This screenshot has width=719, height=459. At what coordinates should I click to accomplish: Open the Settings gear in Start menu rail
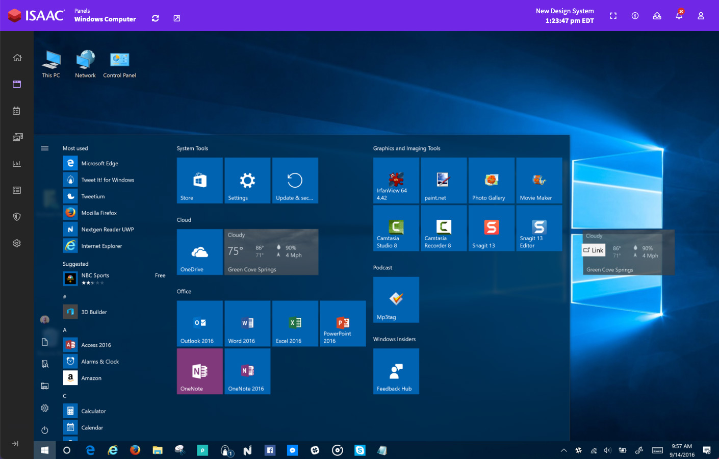45,408
